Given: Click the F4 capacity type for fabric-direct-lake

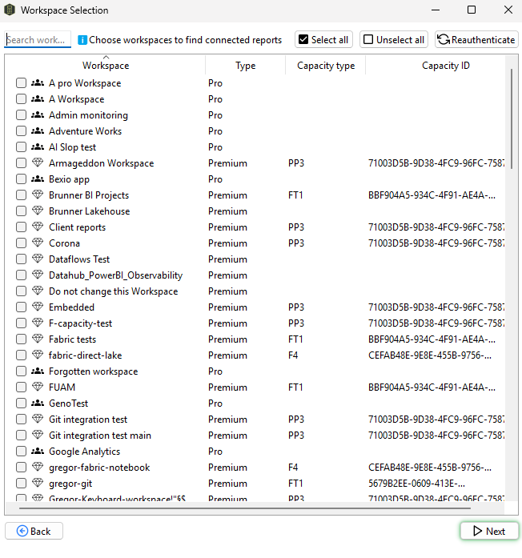Looking at the screenshot, I should 293,355.
